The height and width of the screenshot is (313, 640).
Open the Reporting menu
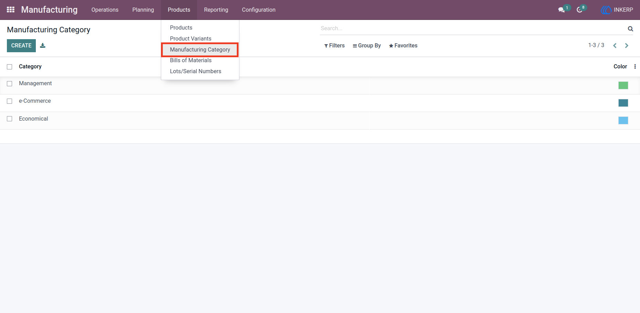216,10
